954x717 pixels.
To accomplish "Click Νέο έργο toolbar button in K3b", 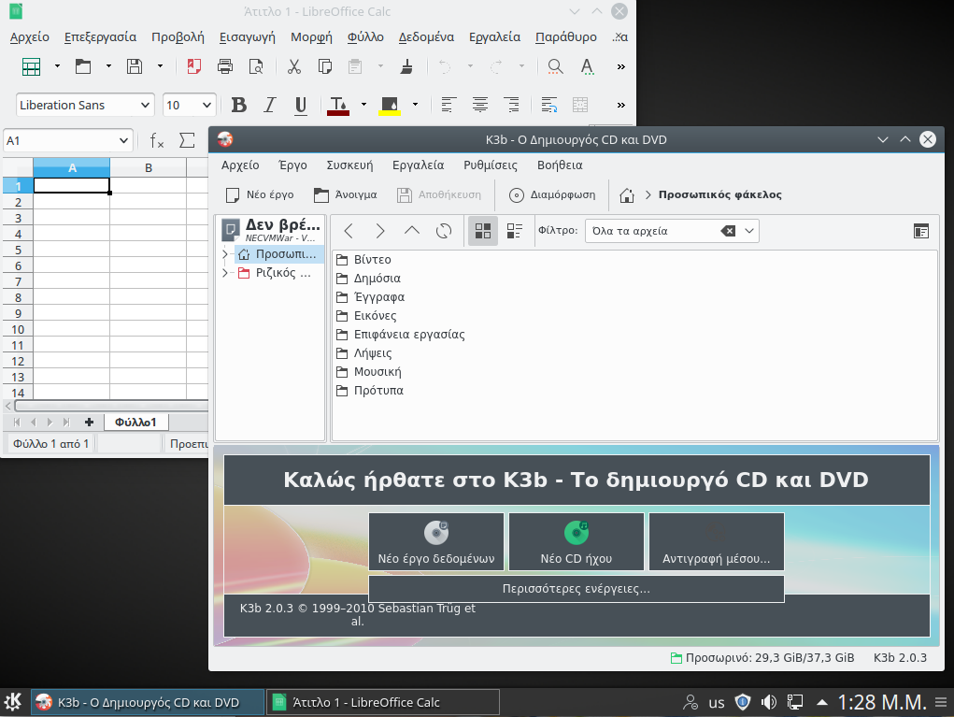I will [x=260, y=194].
